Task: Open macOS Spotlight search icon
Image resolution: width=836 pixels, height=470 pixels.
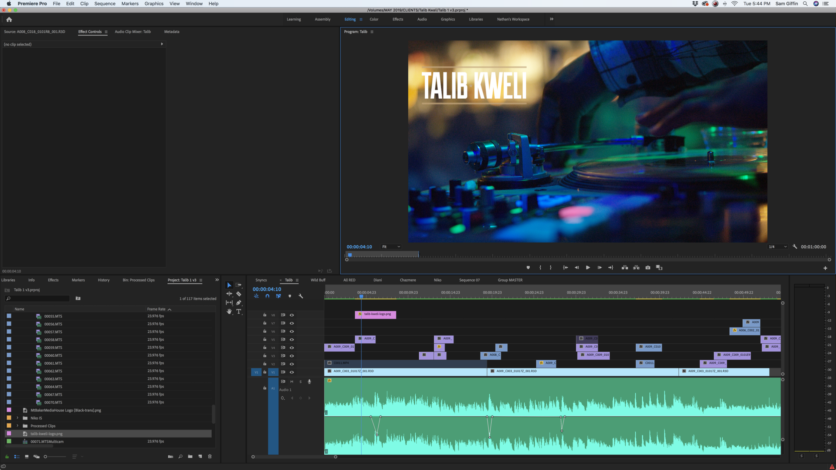Action: tap(805, 4)
